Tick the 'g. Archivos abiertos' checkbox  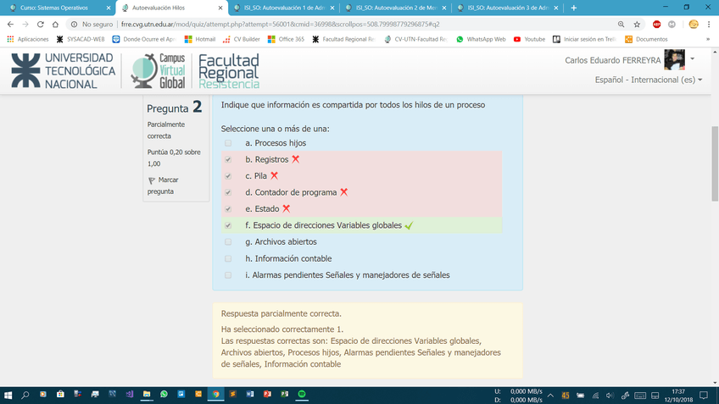pyautogui.click(x=228, y=242)
